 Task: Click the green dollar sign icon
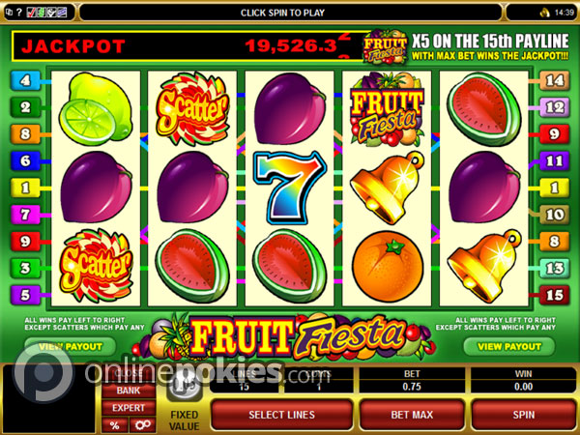(x=42, y=13)
